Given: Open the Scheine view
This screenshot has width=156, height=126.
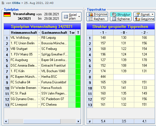Looking at the screenshot, I should click(x=121, y=19).
